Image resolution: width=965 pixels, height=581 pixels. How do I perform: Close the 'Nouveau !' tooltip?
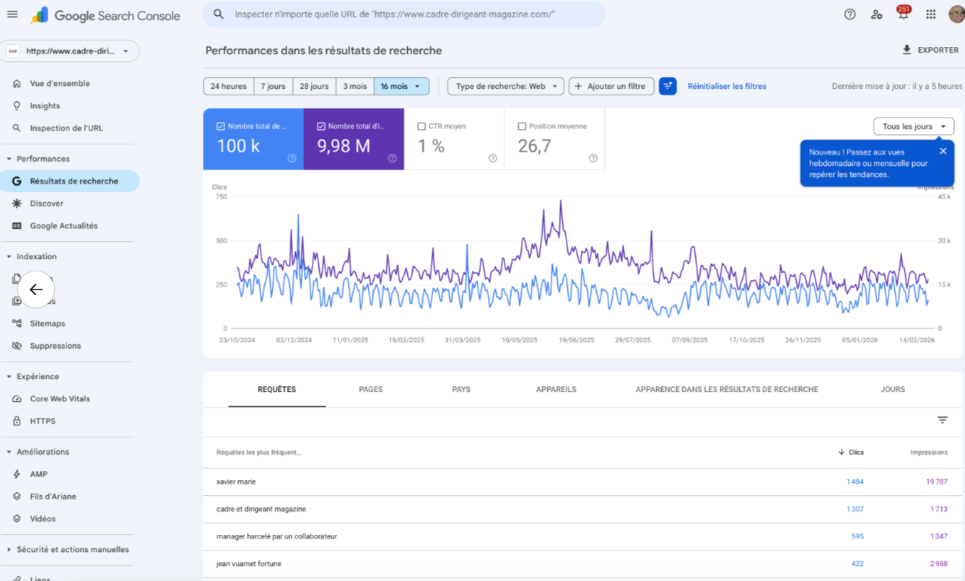pyautogui.click(x=943, y=151)
